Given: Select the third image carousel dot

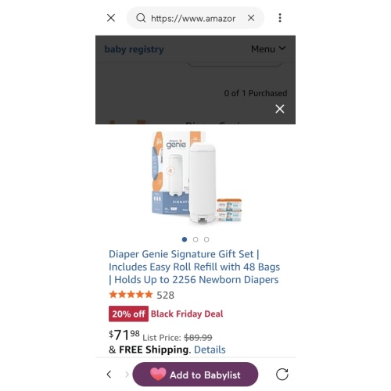Looking at the screenshot, I should pos(206,239).
